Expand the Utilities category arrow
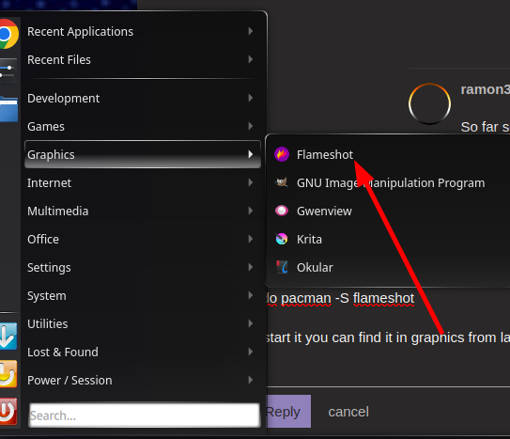The image size is (510, 439). pyautogui.click(x=251, y=323)
